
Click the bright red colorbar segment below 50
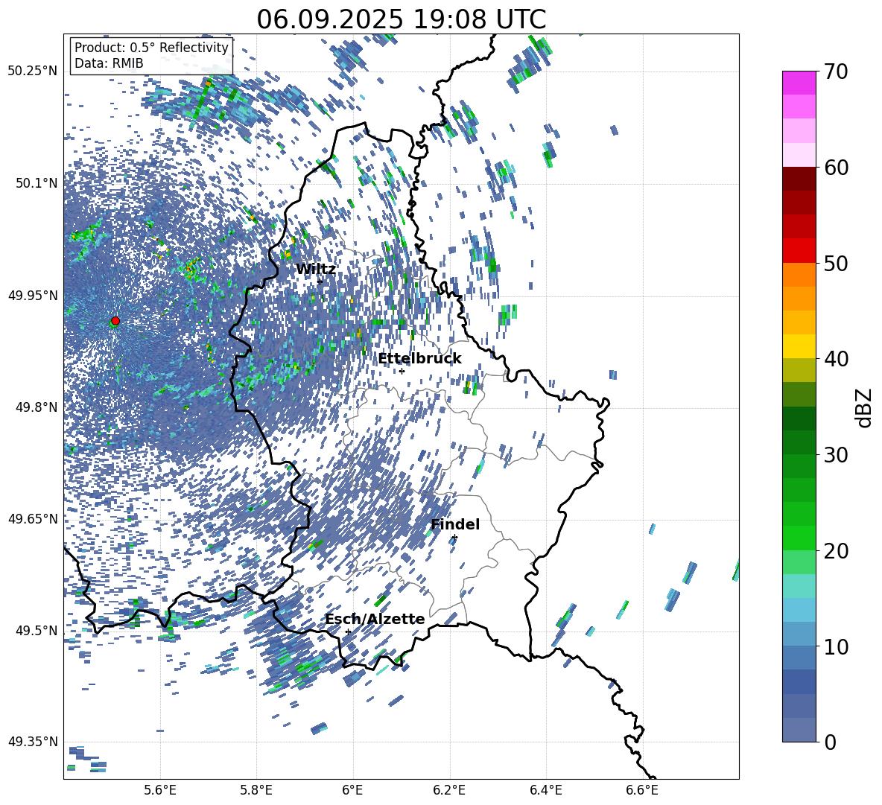coord(799,251)
